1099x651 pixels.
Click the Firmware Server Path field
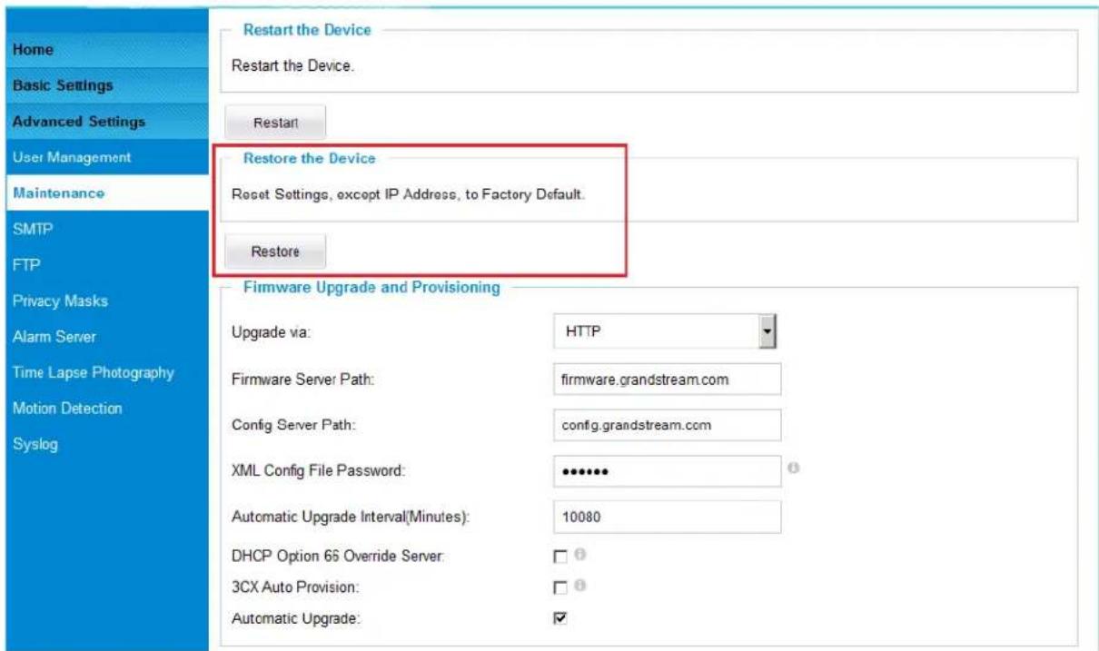pos(667,380)
